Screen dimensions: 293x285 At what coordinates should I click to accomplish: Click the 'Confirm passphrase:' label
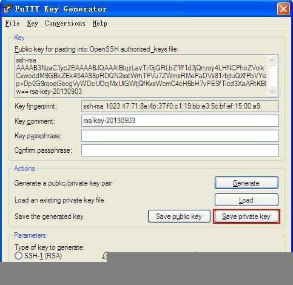[43, 150]
